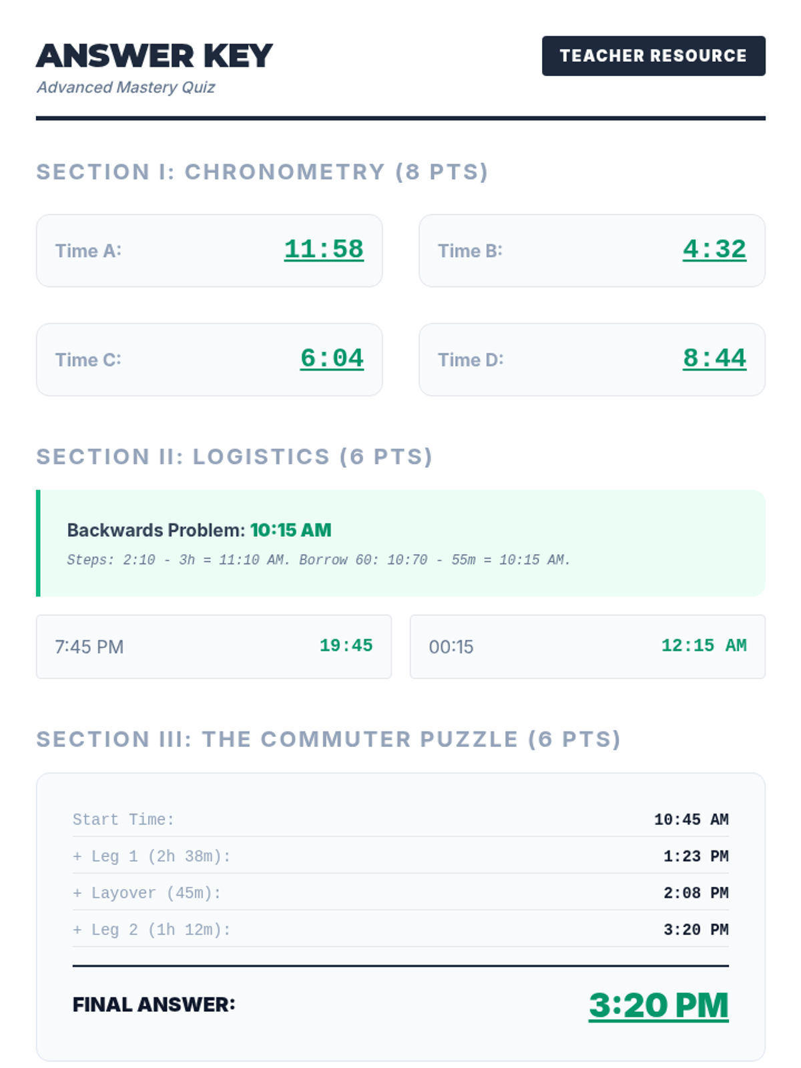Click the Time A answer 11:58
The image size is (801, 1068).
click(x=324, y=250)
